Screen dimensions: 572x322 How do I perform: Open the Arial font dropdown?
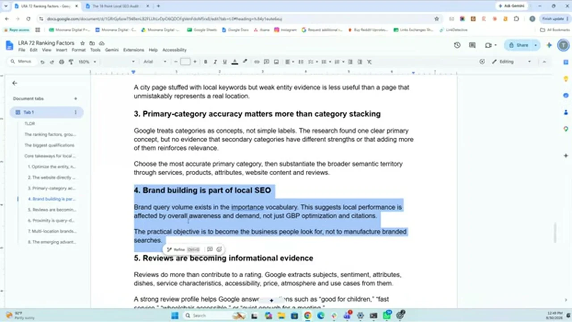click(155, 62)
